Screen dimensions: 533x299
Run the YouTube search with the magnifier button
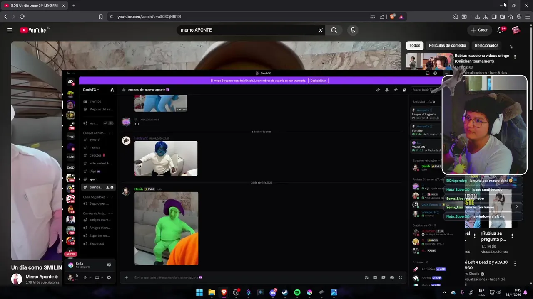pyautogui.click(x=334, y=30)
